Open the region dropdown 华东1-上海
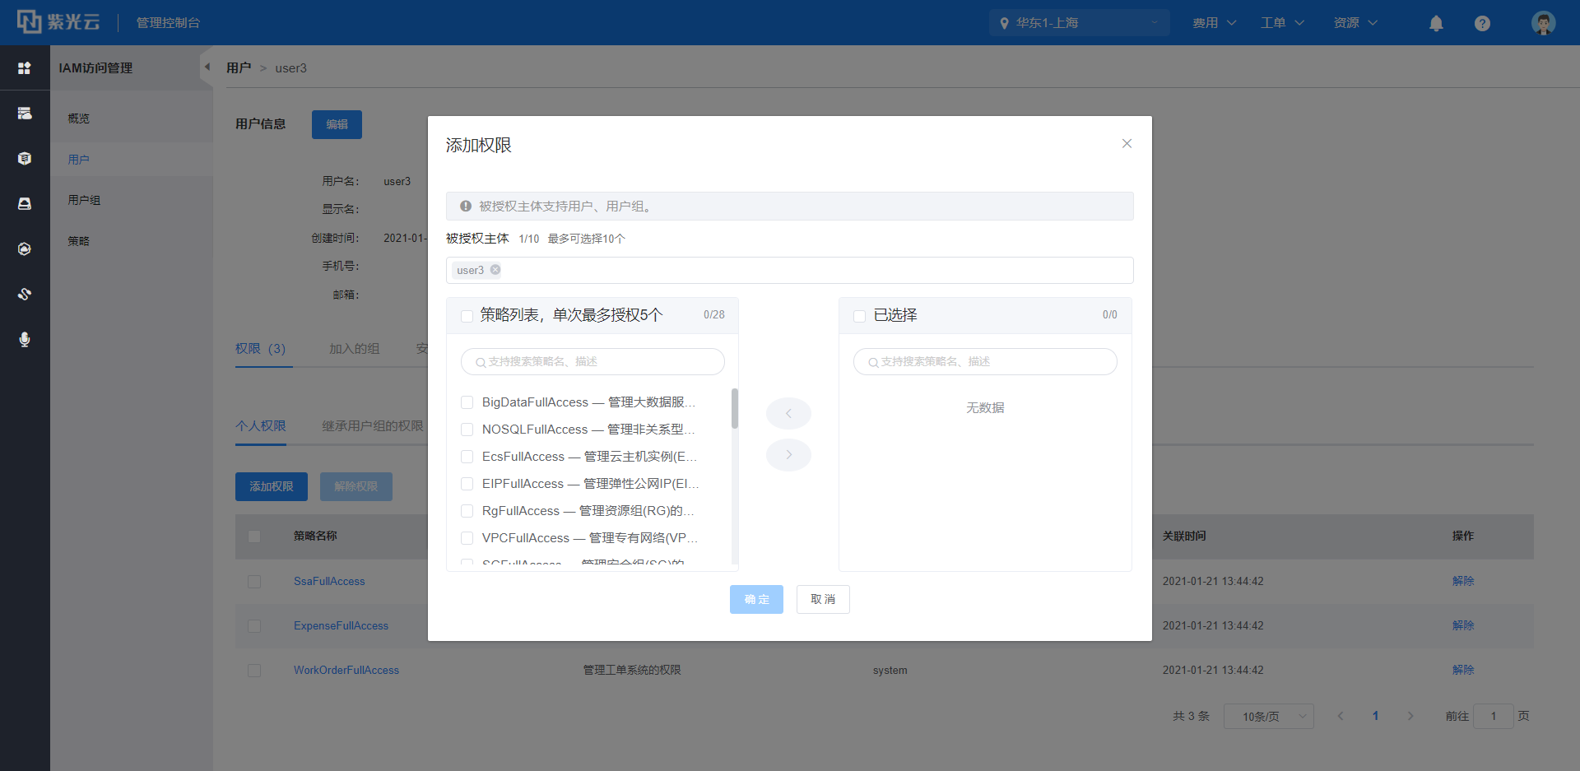This screenshot has width=1580, height=771. (x=1079, y=23)
